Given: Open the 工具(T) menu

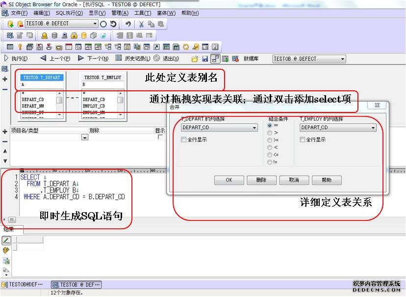Looking at the screenshot, I should coord(142,13).
